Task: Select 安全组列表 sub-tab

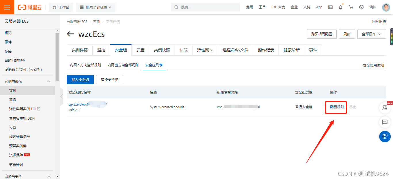Action: [x=154, y=65]
